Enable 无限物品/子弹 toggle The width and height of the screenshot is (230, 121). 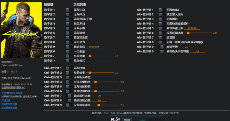[69, 19]
